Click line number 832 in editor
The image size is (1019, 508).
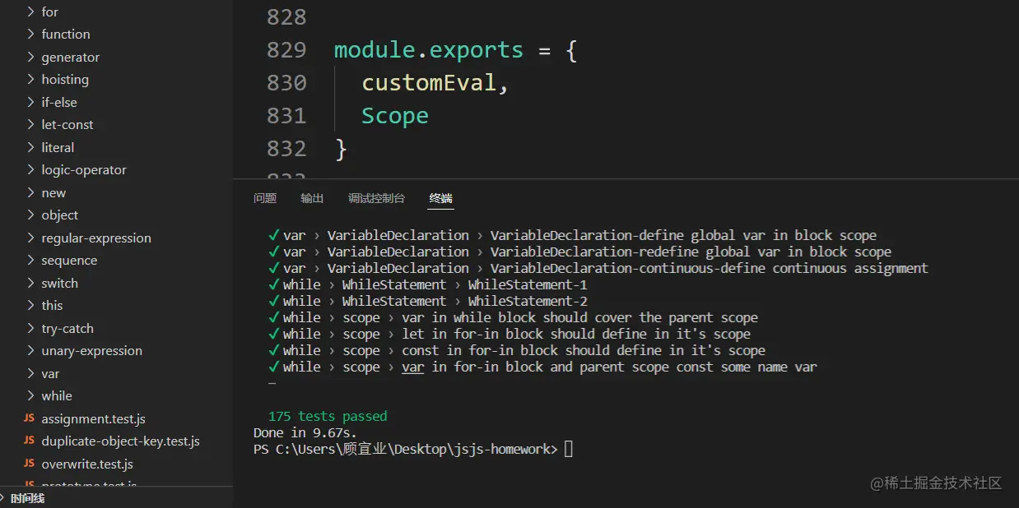click(x=286, y=148)
